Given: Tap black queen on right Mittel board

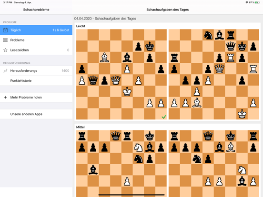Looking at the screenshot, I should pos(208,136).
